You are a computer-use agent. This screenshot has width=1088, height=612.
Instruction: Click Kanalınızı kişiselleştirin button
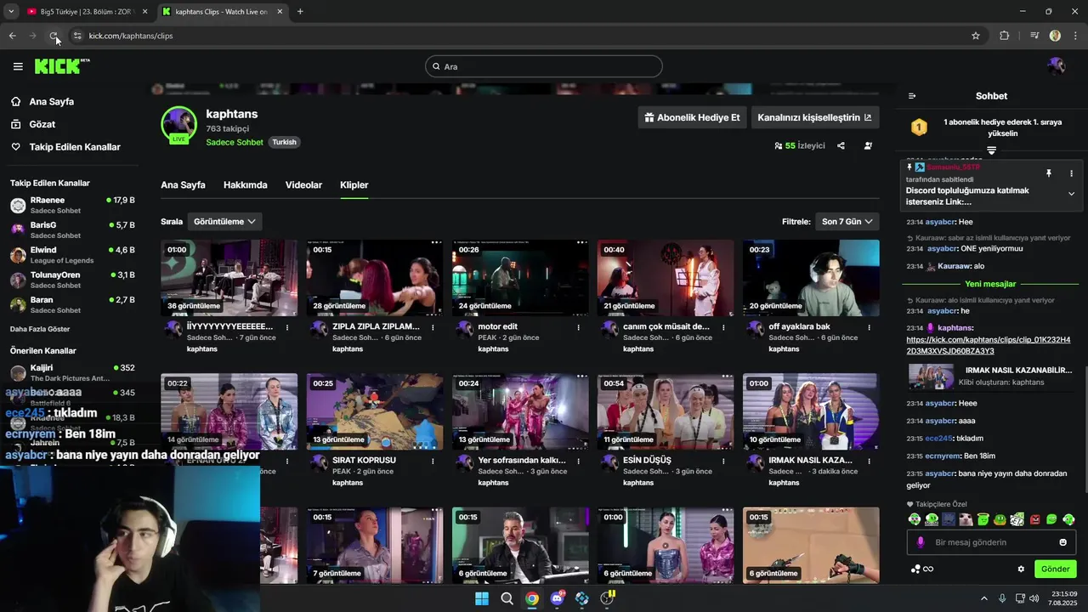[814, 117]
